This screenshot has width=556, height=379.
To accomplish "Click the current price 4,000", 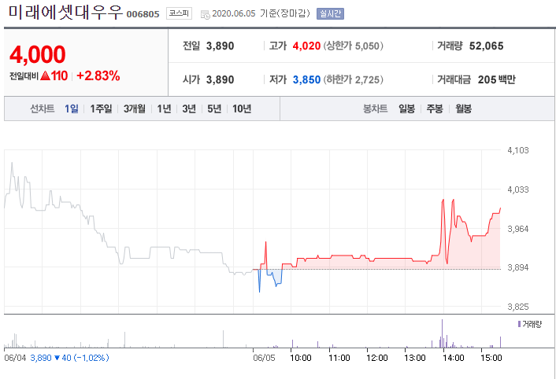I will (x=38, y=54).
